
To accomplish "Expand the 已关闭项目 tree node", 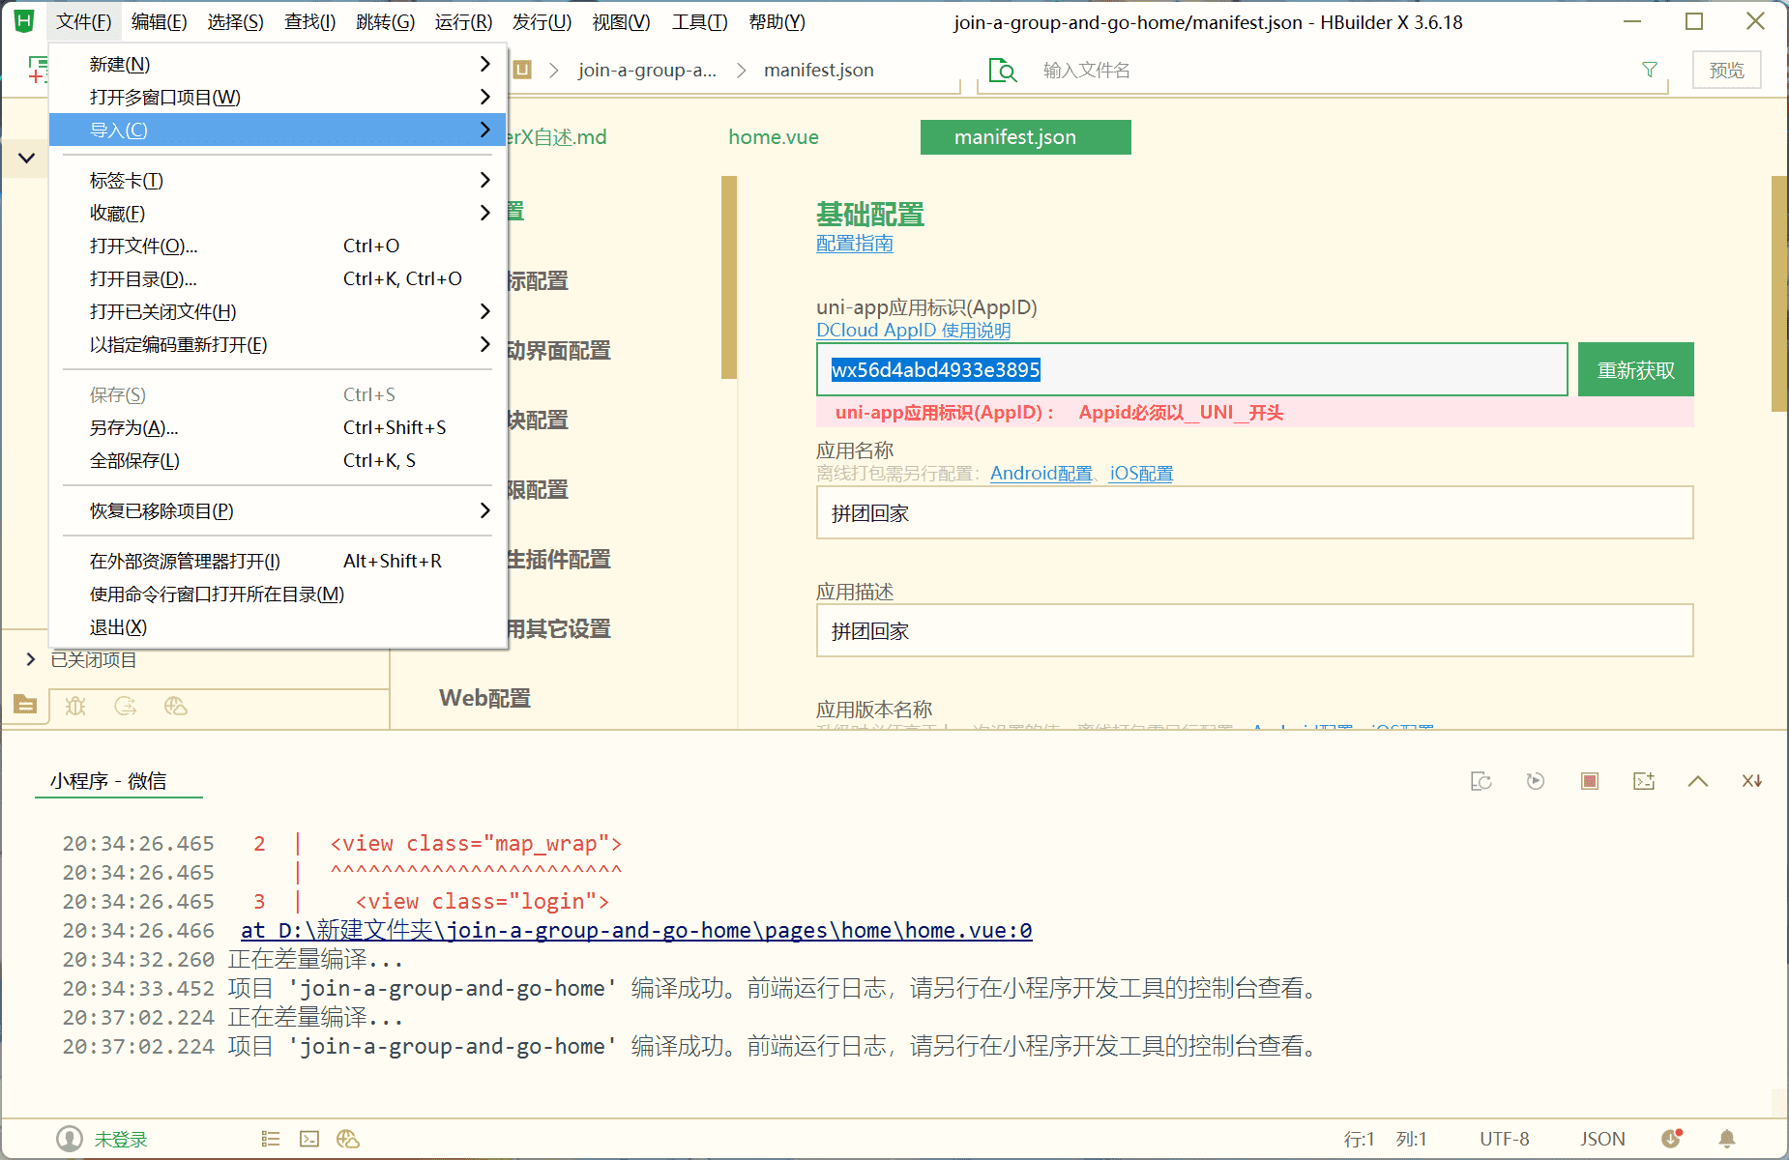I will 30,659.
